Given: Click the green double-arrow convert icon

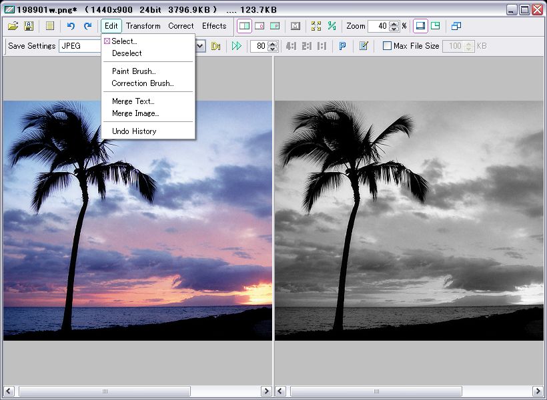Looking at the screenshot, I should click(x=236, y=46).
